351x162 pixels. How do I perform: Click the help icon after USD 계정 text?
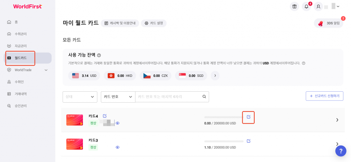[304, 63]
